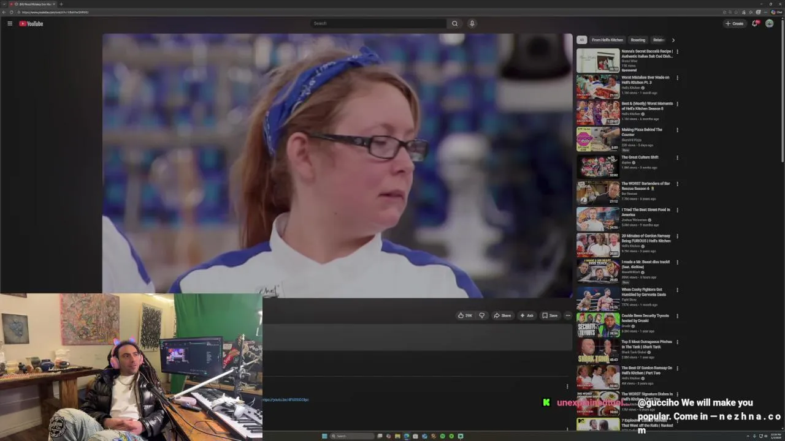Viewport: 785px width, 441px height.
Task: Open The Great Culture Shift thumbnail
Action: coord(598,165)
